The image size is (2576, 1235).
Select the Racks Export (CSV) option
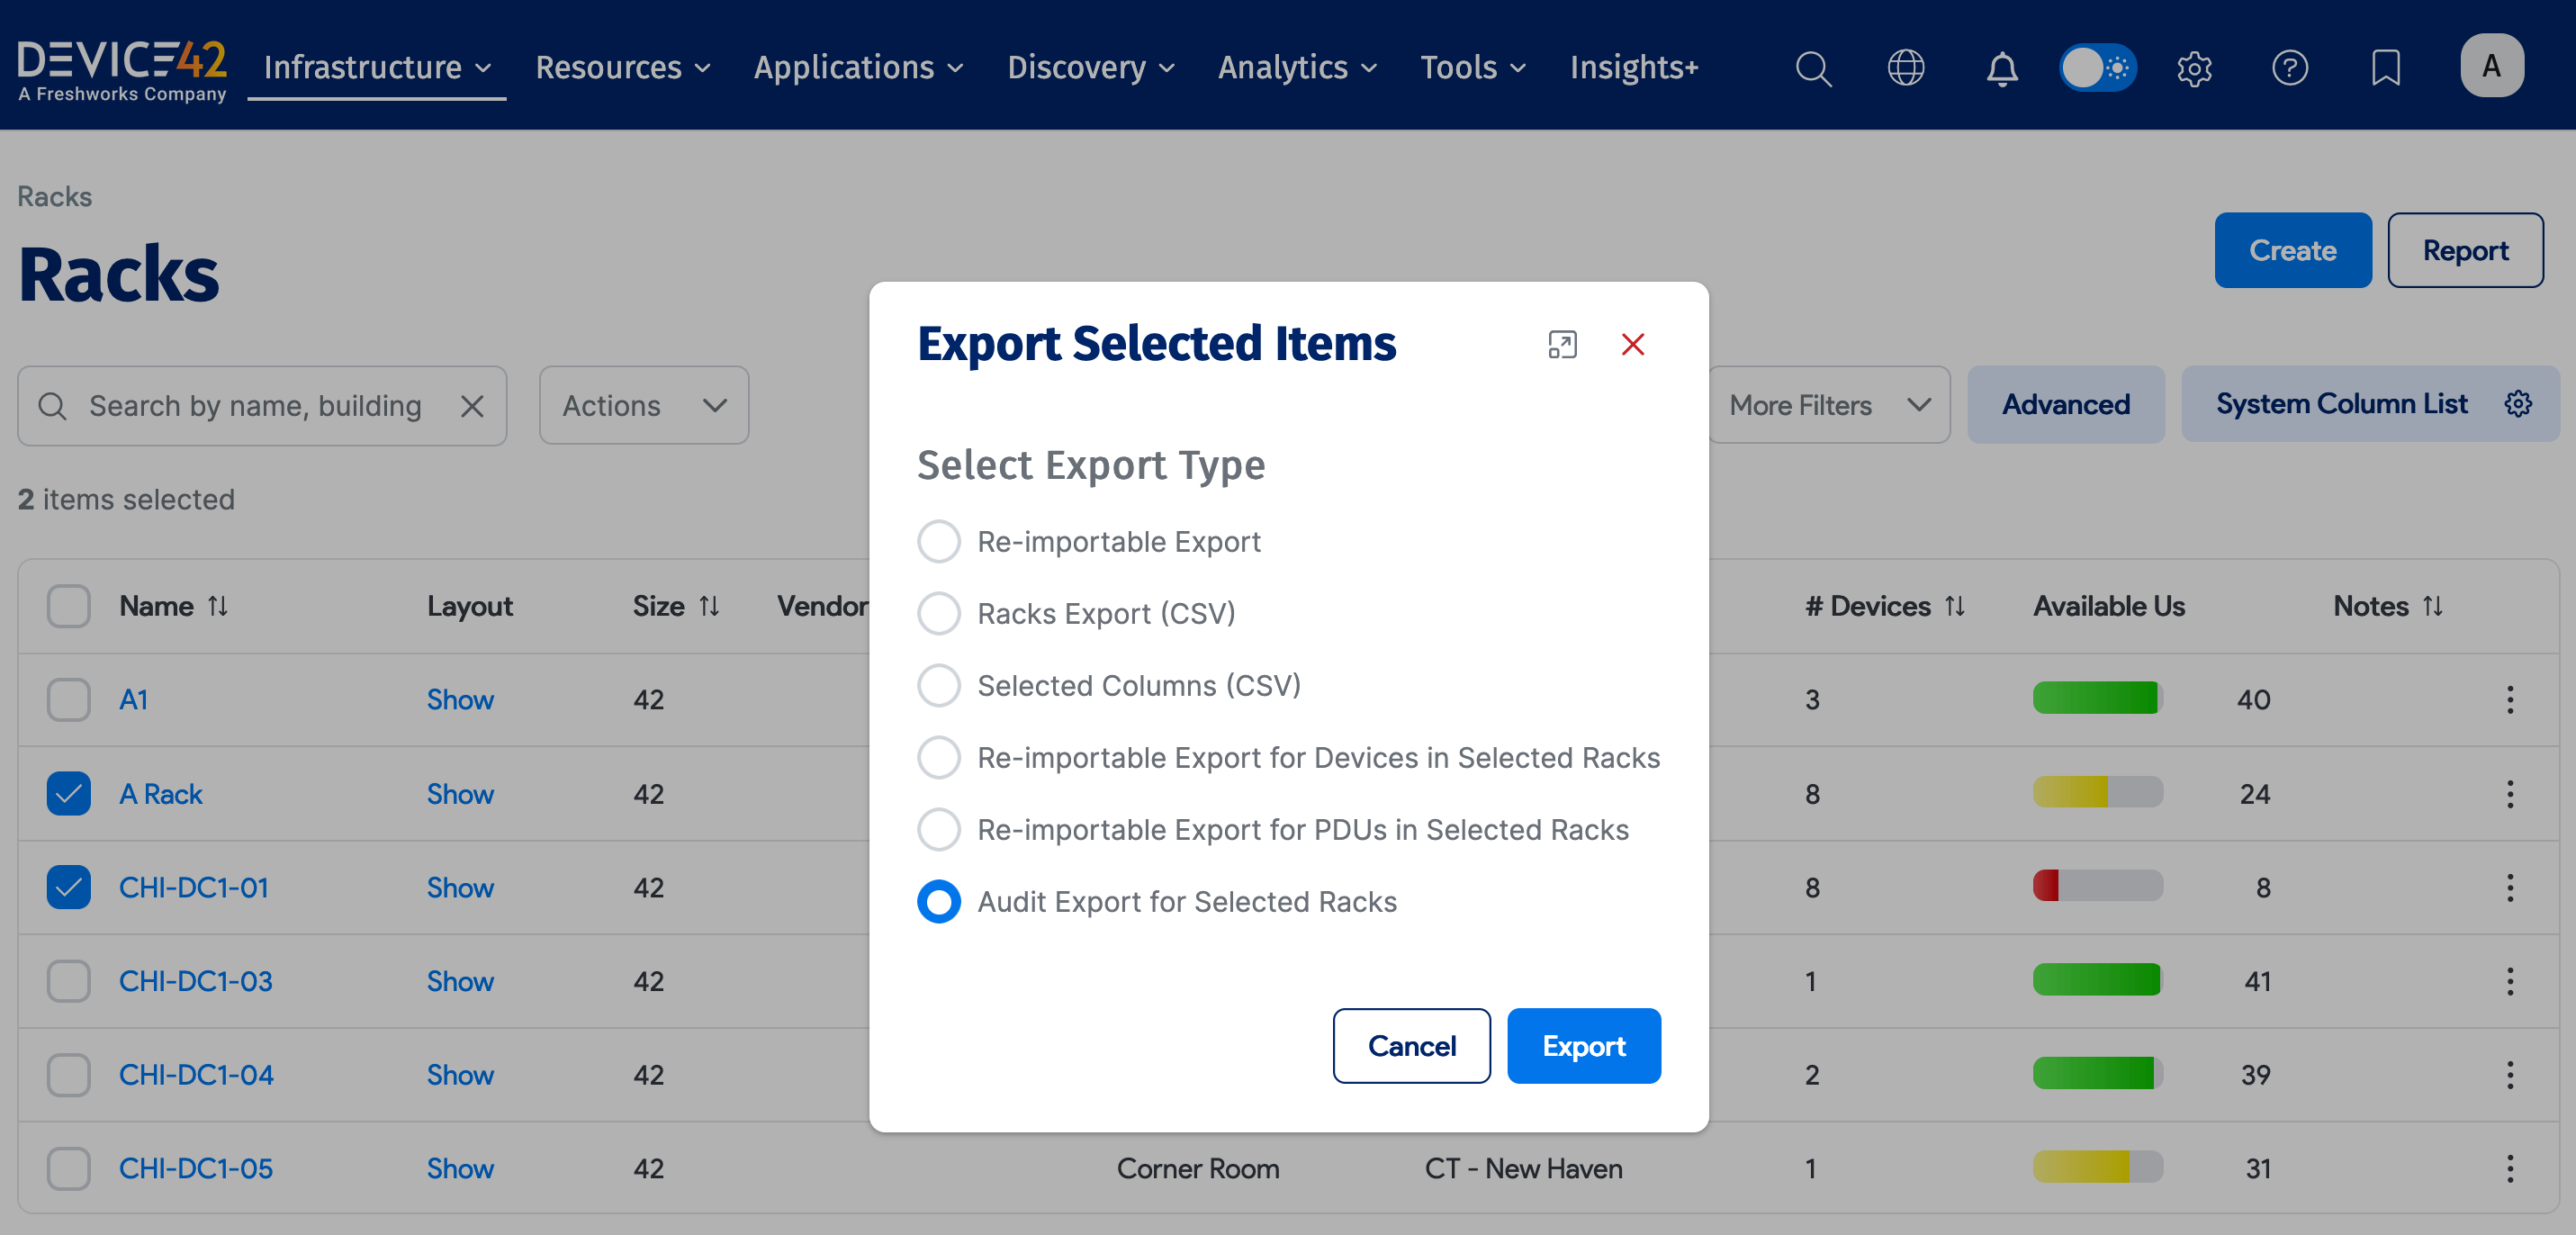coord(938,613)
